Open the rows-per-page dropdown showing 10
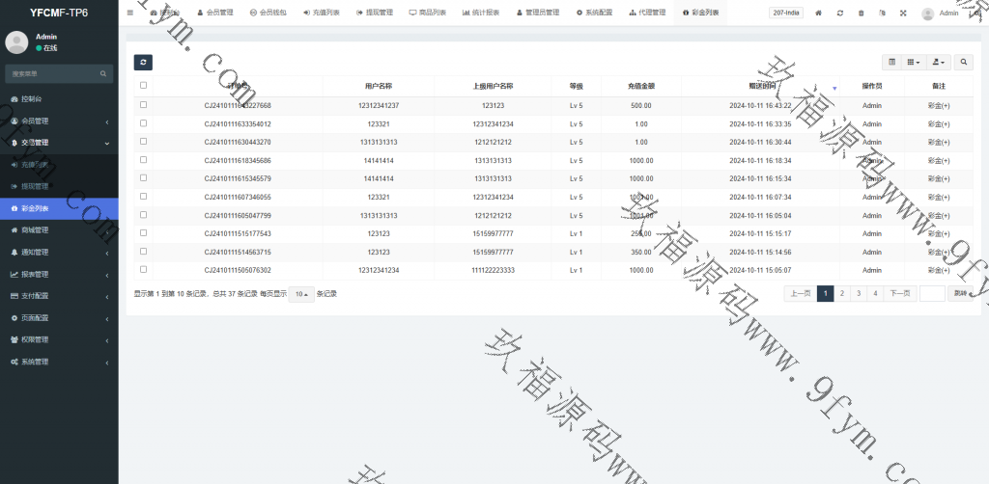The image size is (989, 484). pos(301,294)
